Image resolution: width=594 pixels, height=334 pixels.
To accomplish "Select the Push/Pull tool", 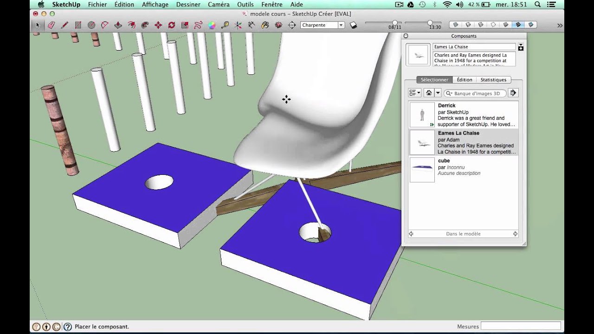I will click(118, 25).
